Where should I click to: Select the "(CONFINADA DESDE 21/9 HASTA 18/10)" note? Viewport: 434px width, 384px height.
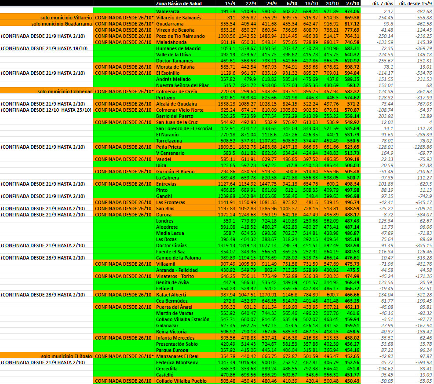coord(44,48)
